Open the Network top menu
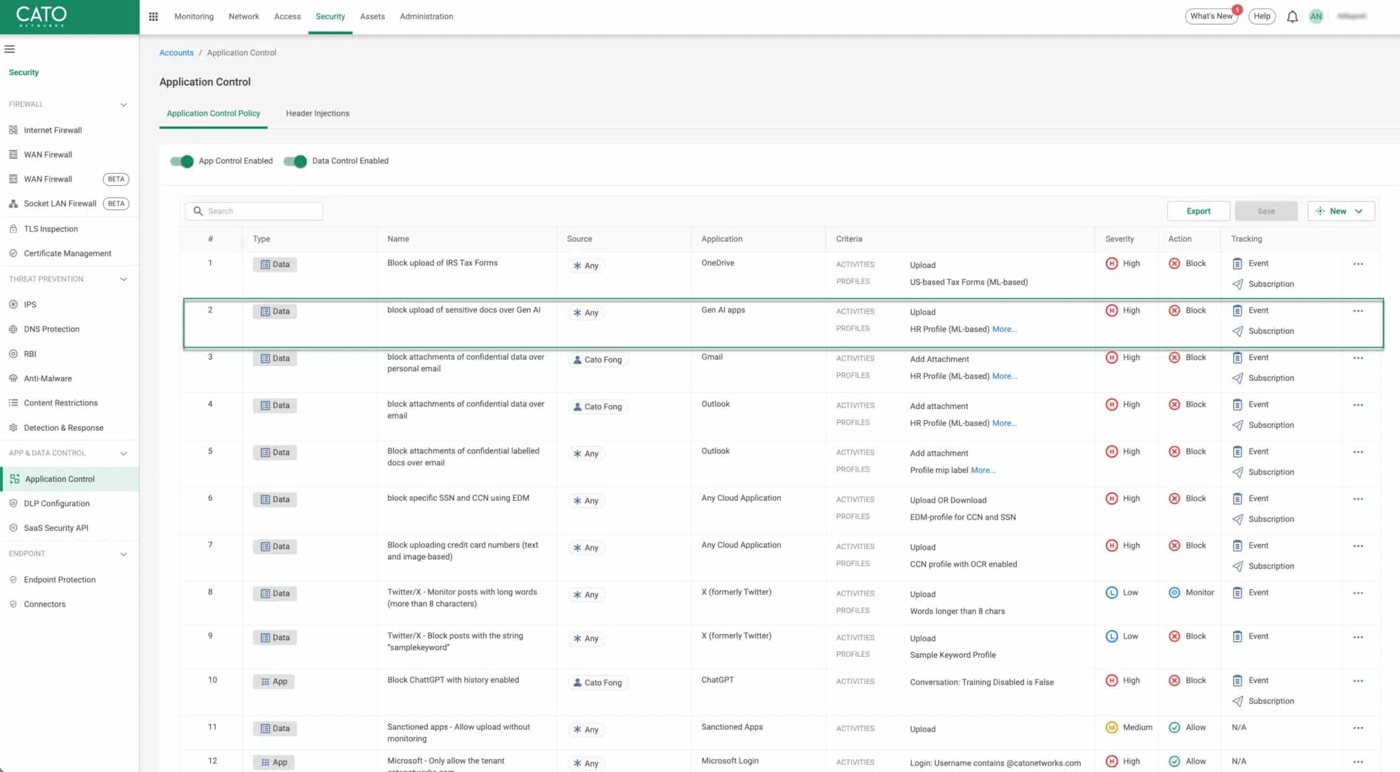This screenshot has height=772, width=1400. click(244, 16)
